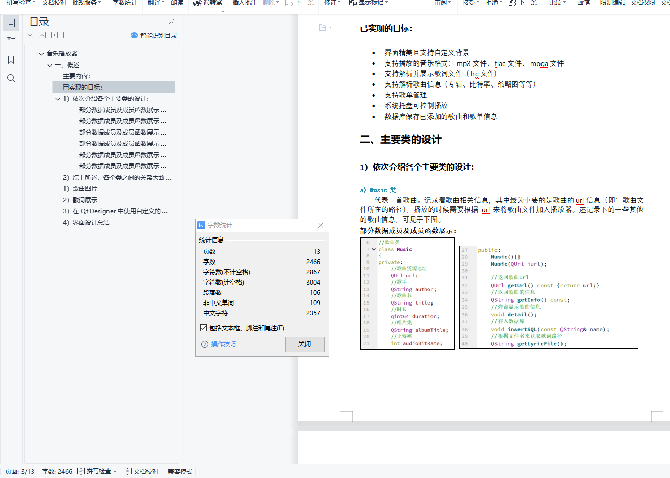Go to 综上所述 outline entry
Image resolution: width=670 pixels, height=478 pixels.
(117, 178)
